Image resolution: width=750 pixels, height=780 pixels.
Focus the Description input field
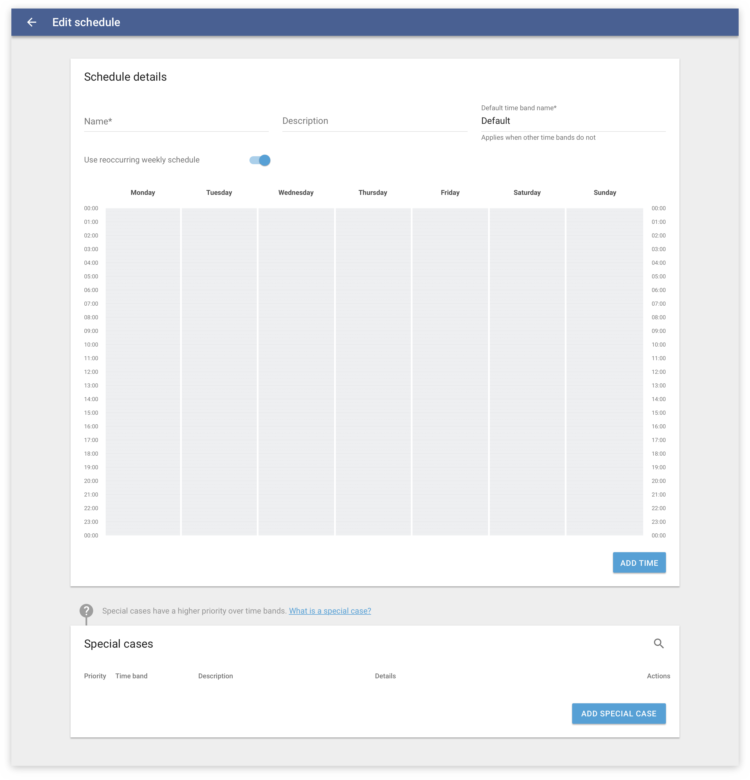(x=375, y=121)
